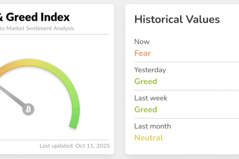Click the yellow Neutral value
Image resolution: width=239 pixels, height=159 pixels.
[x=149, y=138]
